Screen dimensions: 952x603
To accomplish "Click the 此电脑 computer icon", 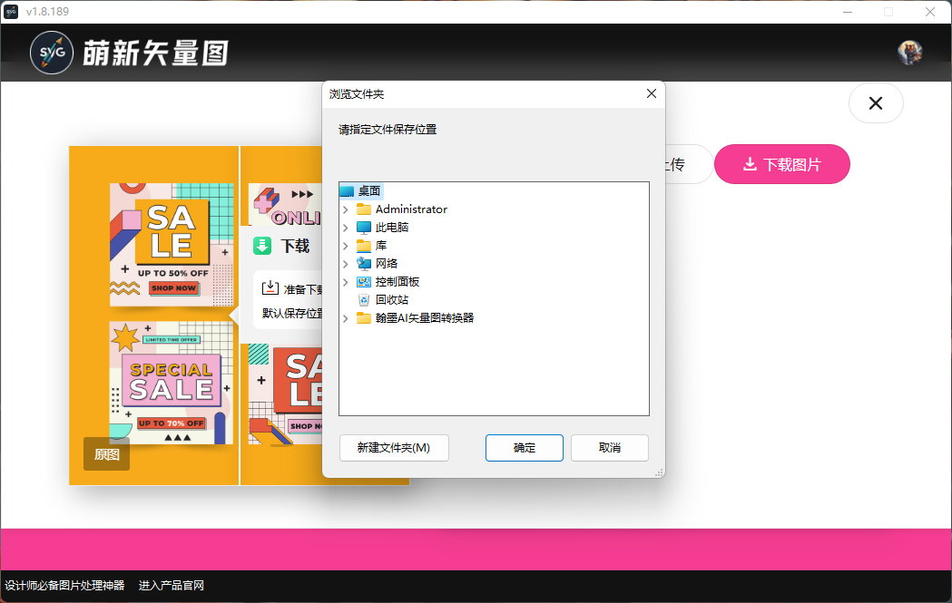I will click(364, 228).
